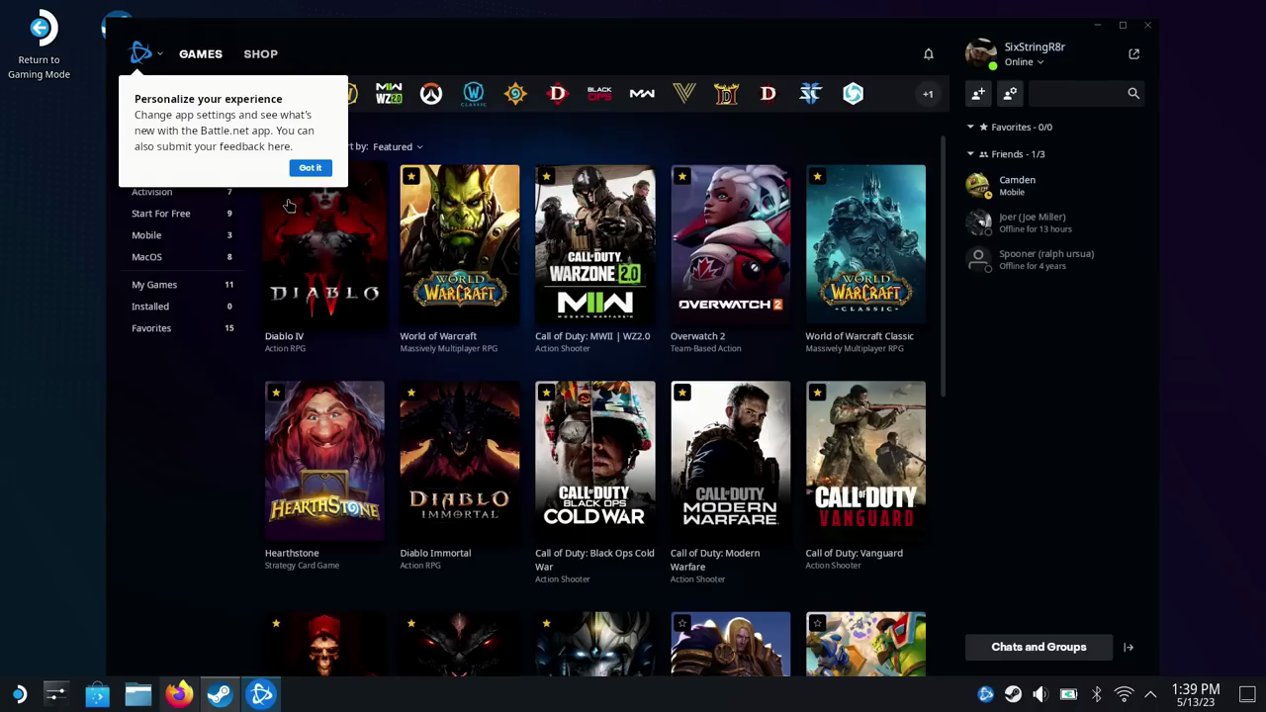Open the Sort by Featured dropdown
Viewport: 1266px width, 712px height.
click(x=398, y=147)
